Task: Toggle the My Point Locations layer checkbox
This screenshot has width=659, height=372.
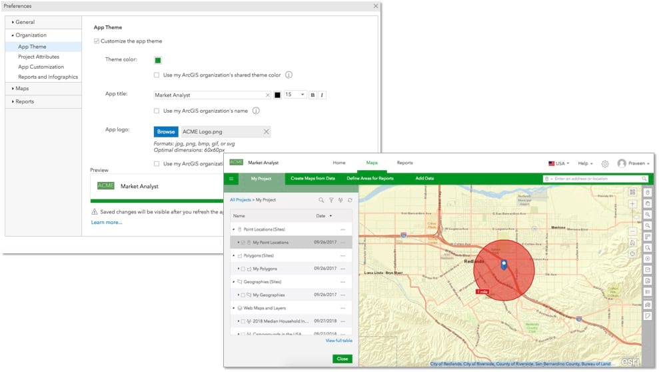Action: tap(243, 243)
